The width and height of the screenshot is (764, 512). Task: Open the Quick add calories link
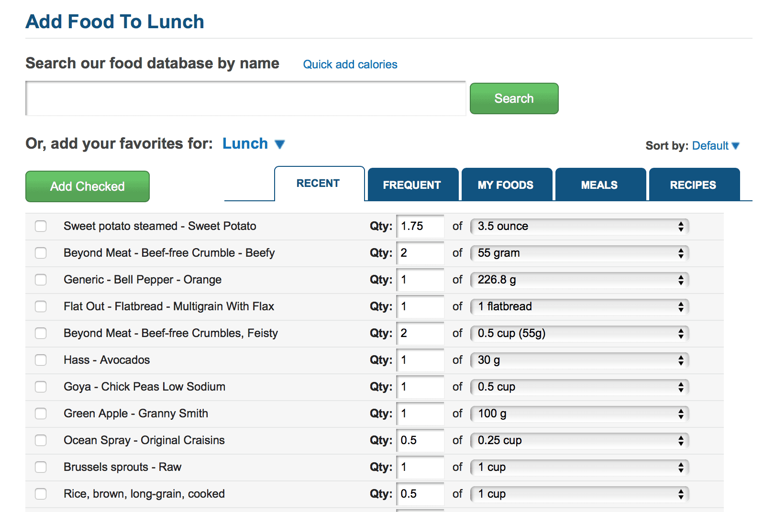click(x=350, y=65)
